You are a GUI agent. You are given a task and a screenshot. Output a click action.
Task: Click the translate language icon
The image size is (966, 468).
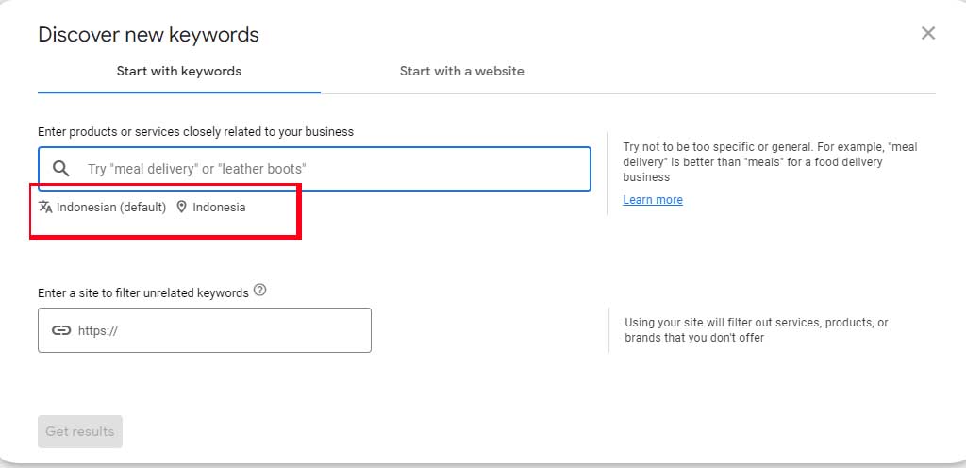click(x=45, y=207)
